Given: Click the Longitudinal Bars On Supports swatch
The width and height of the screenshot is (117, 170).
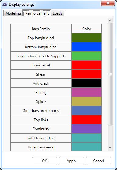Looking at the screenshot, I should click(86, 56).
